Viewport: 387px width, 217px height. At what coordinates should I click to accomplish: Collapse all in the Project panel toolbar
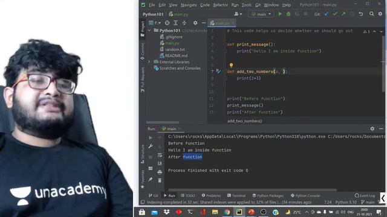184,23
